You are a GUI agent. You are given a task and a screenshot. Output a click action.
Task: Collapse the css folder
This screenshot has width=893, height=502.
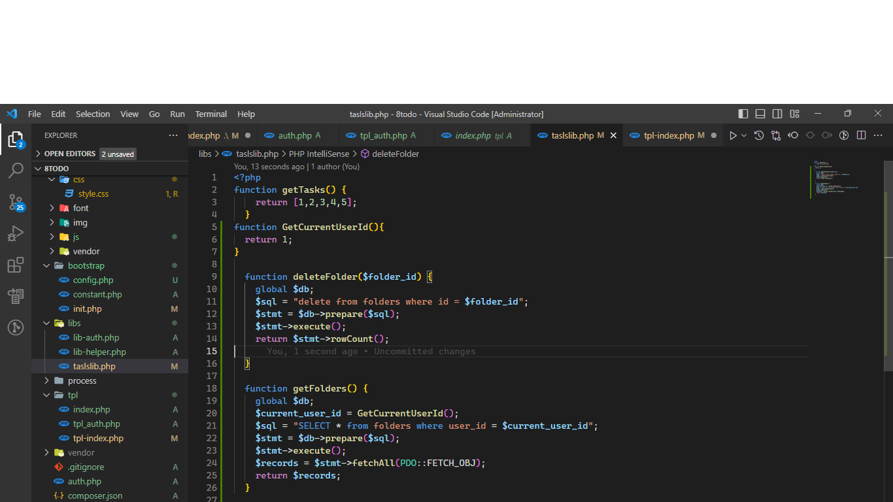pyautogui.click(x=52, y=179)
